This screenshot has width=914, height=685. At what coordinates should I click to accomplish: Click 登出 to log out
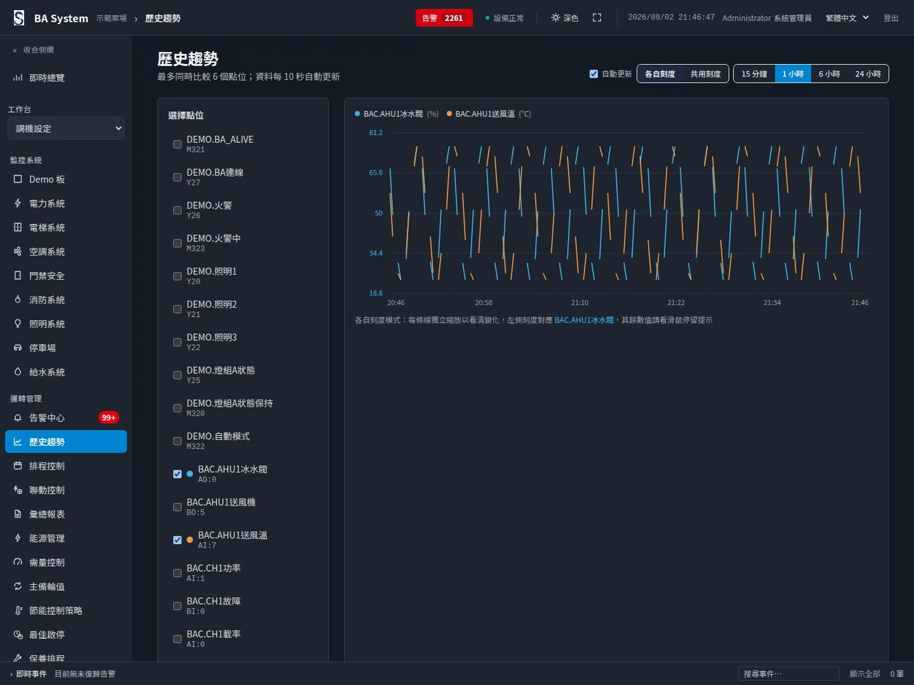(891, 18)
